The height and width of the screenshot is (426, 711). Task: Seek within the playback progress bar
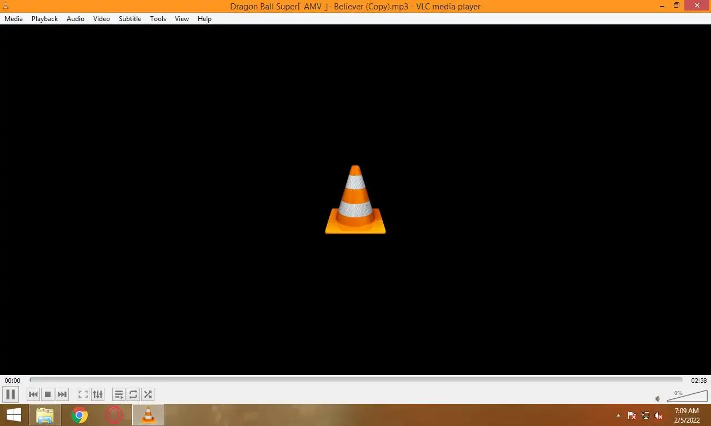tap(355, 380)
